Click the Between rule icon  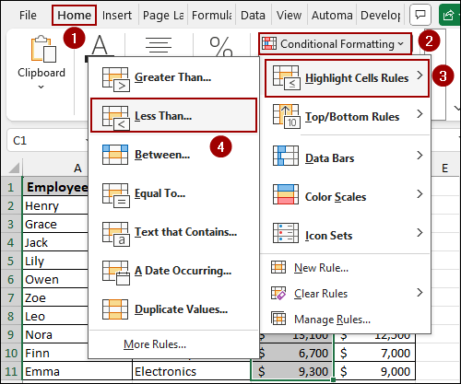[x=115, y=155]
